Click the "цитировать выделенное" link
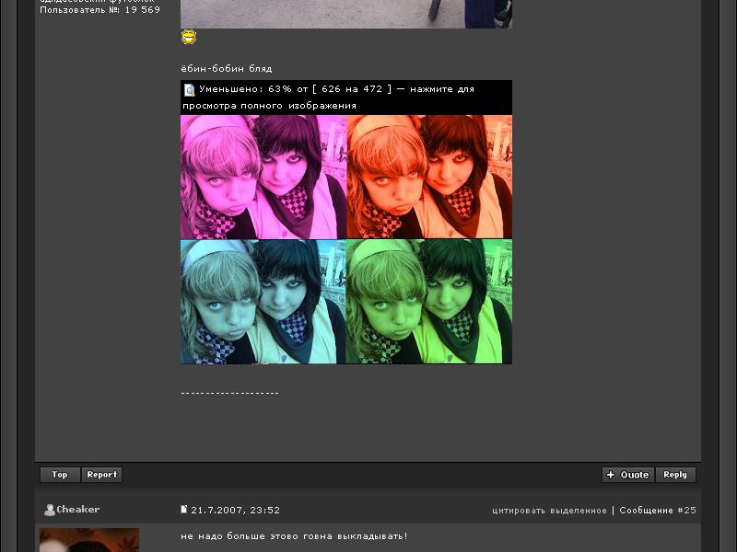The image size is (737, 552). pos(549,511)
